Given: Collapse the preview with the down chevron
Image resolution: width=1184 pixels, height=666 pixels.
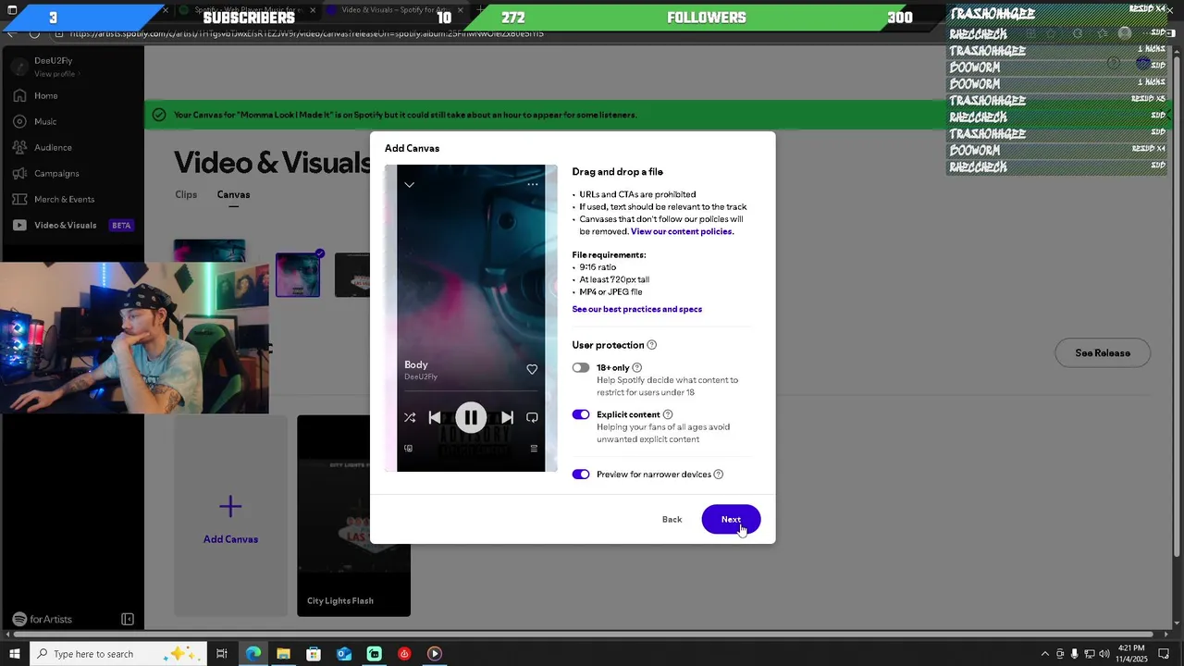Looking at the screenshot, I should 409,184.
